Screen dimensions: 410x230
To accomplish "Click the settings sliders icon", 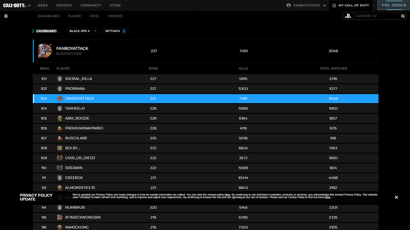I will 124,31.
